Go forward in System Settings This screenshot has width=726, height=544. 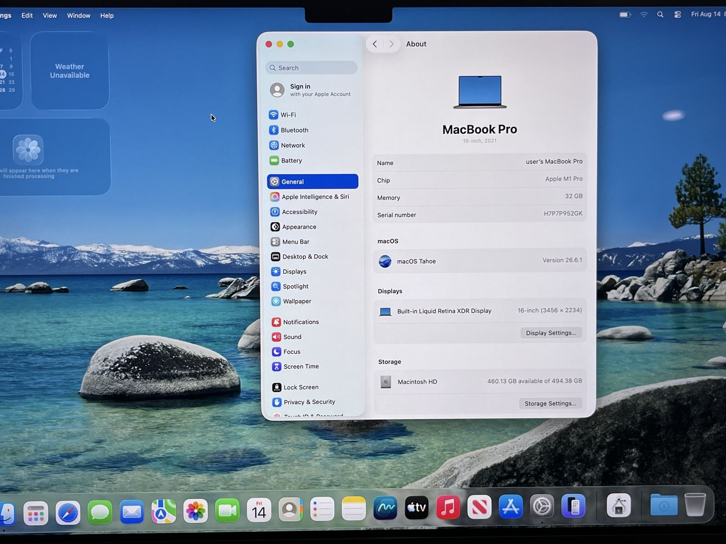(392, 44)
